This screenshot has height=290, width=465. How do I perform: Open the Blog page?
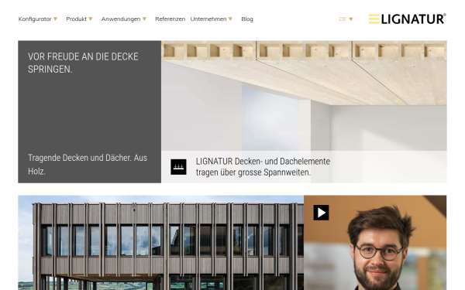(x=247, y=19)
